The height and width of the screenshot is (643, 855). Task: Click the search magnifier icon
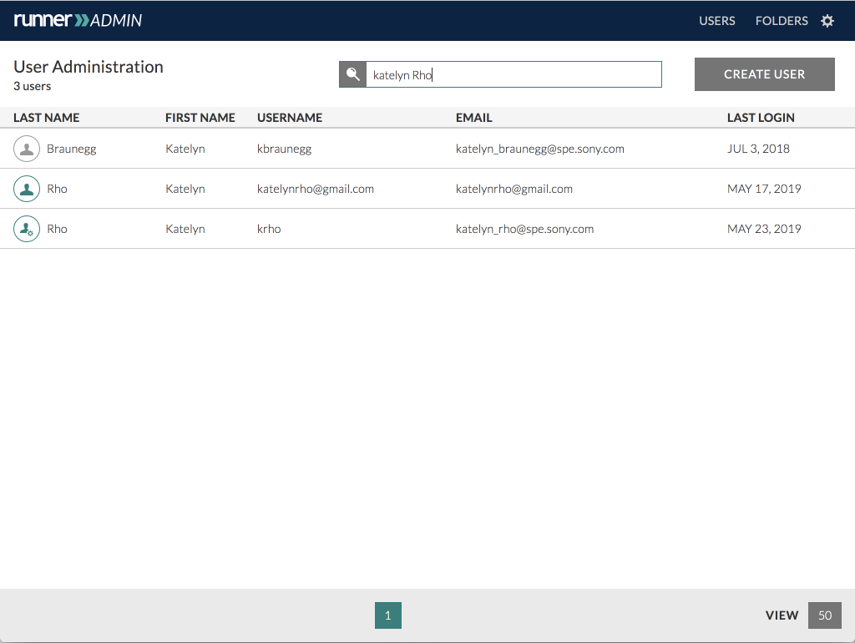(x=353, y=74)
